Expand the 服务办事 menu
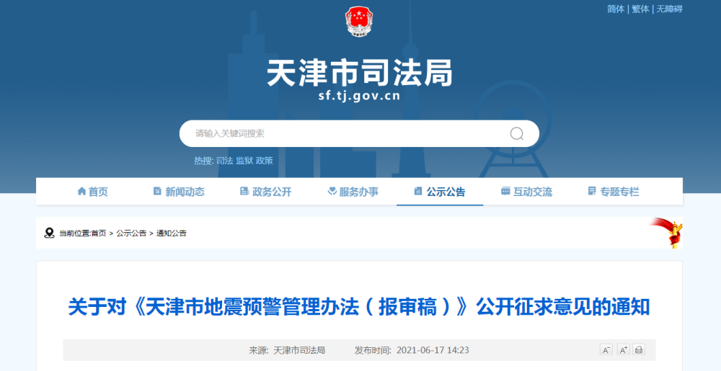The image size is (721, 371). (x=353, y=192)
